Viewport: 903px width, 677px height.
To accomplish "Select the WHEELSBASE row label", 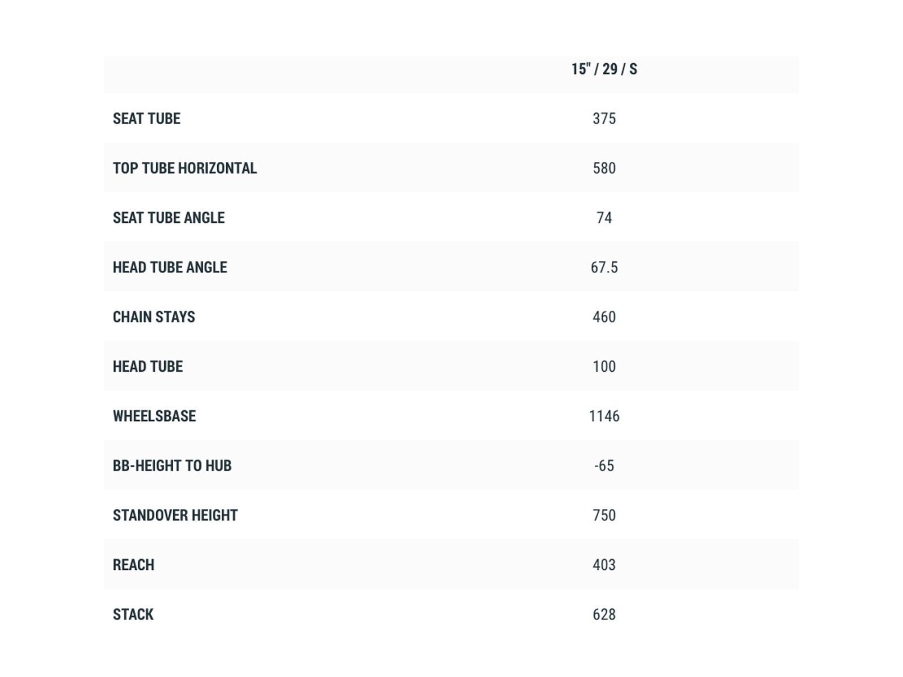I will coord(154,416).
